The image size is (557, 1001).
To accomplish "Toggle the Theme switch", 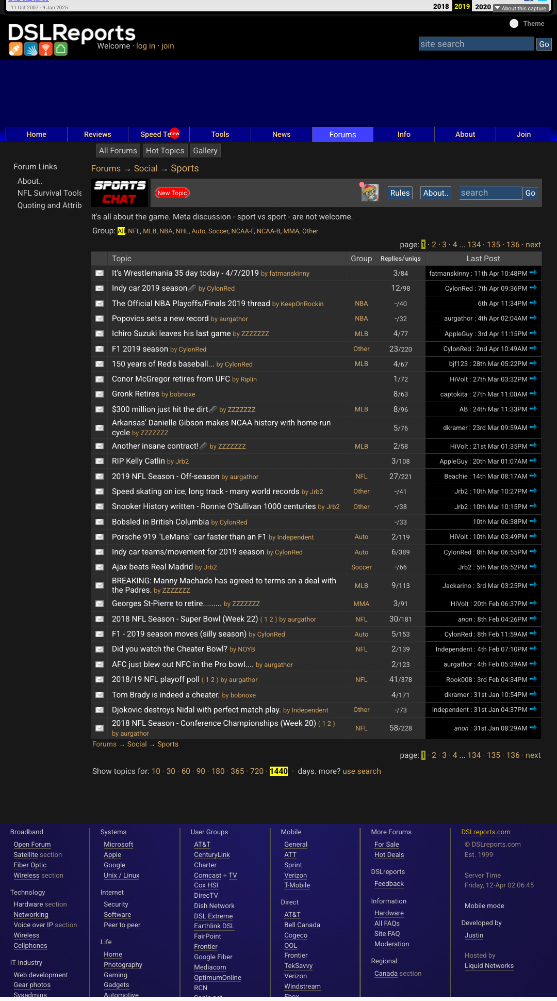I will point(514,23).
